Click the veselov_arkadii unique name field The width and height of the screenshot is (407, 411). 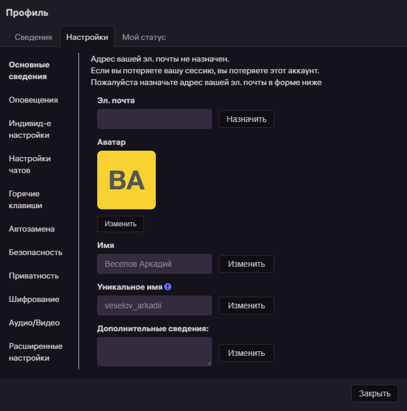pyautogui.click(x=155, y=305)
